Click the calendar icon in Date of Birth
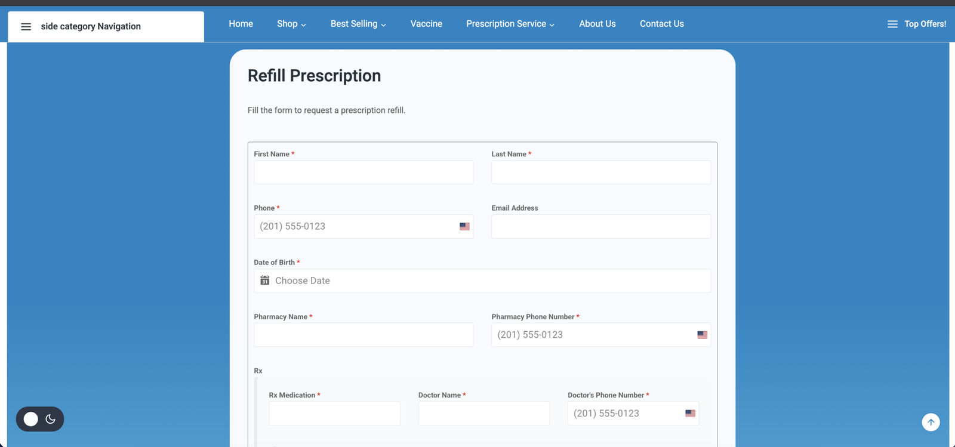Viewport: 955px width, 447px height. (265, 280)
